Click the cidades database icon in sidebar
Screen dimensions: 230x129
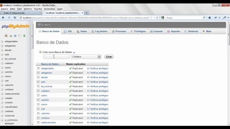tap(2, 98)
